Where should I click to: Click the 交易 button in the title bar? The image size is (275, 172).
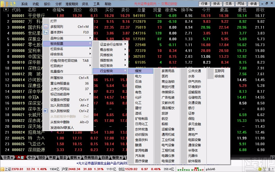pyautogui.click(x=229, y=3)
